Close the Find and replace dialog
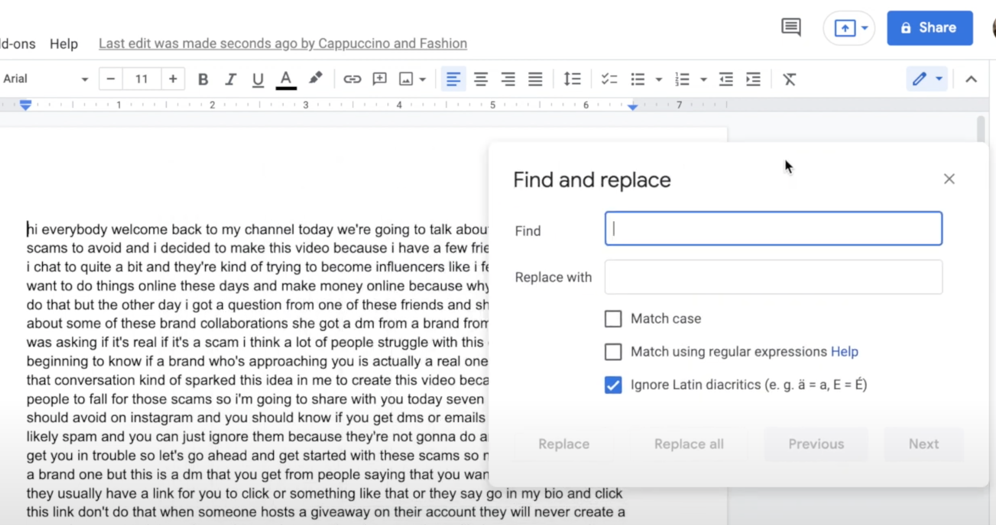 (949, 179)
